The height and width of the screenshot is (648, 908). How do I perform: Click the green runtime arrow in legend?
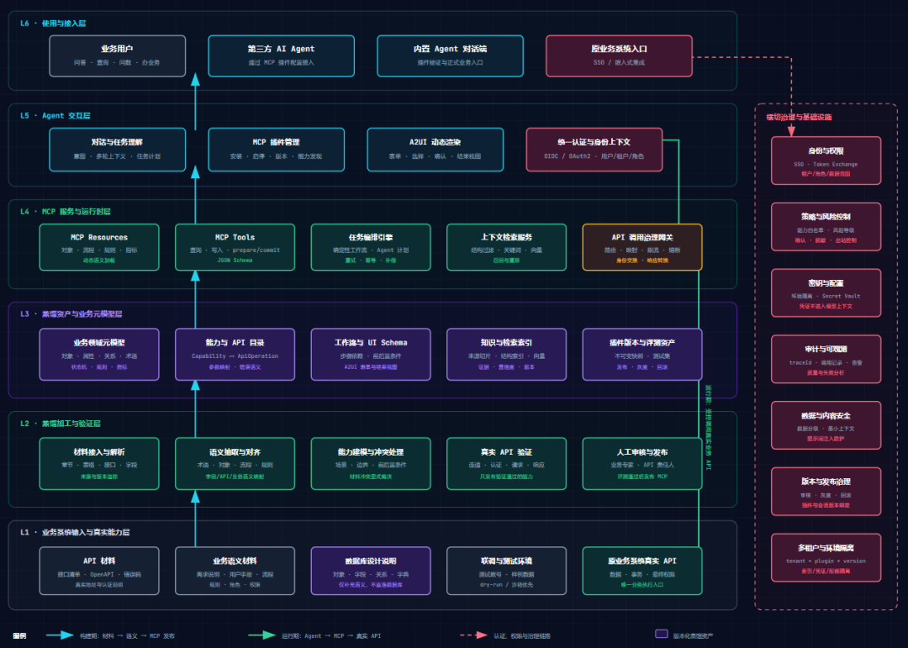261,635
